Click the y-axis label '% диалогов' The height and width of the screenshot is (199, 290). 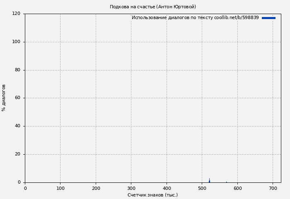point(4,98)
